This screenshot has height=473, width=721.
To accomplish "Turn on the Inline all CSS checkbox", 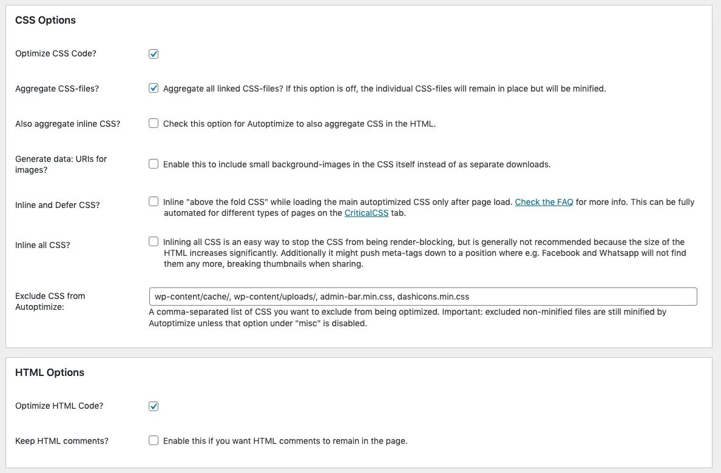I will click(x=154, y=242).
